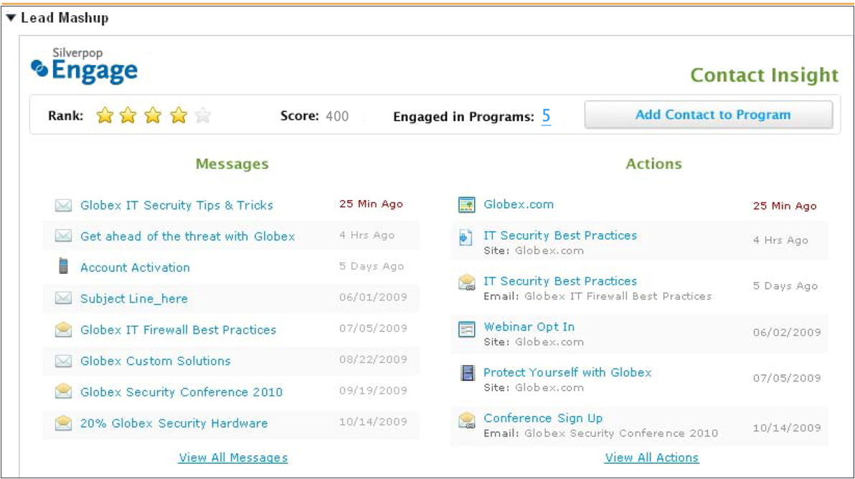The height and width of the screenshot is (479, 855).
Task: Click web page icon beside Globex.com
Action: click(466, 205)
